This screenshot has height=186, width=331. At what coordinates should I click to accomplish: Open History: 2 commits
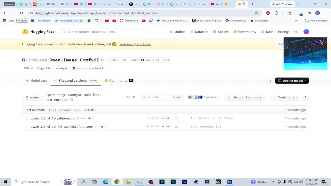245,97
